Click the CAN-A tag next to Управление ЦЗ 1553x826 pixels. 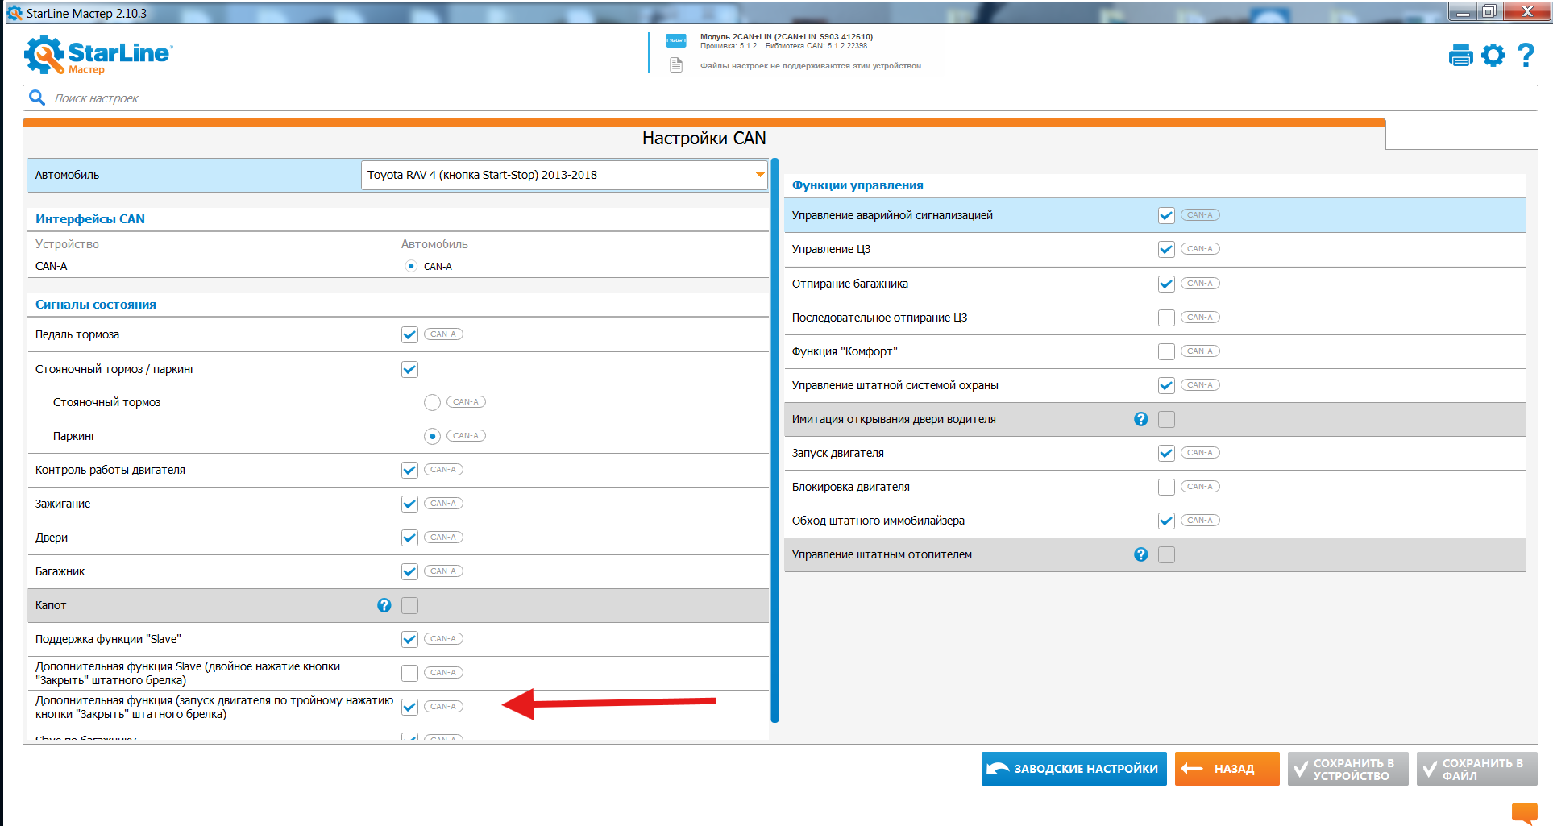[1200, 249]
